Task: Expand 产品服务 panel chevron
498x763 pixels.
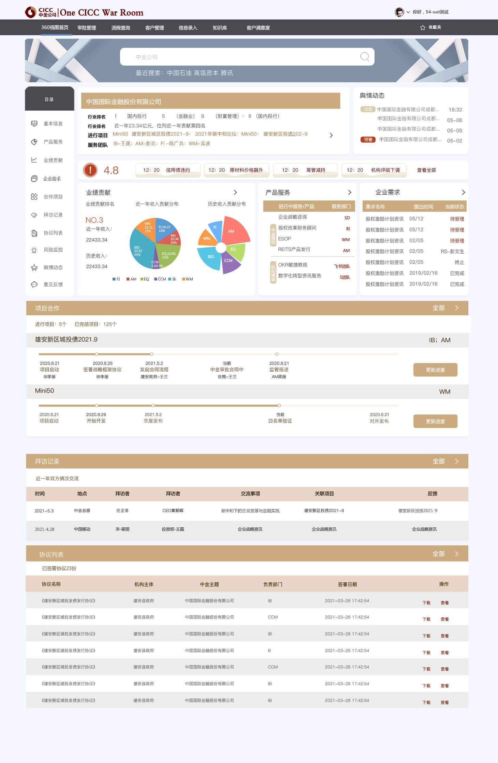Action: (x=350, y=192)
